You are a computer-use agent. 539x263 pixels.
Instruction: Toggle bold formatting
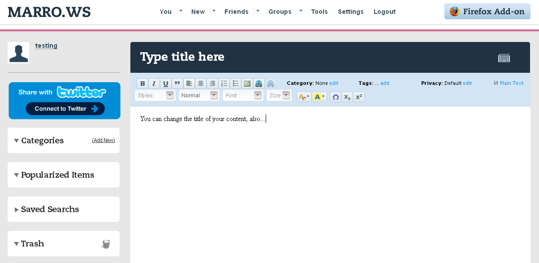pyautogui.click(x=142, y=83)
